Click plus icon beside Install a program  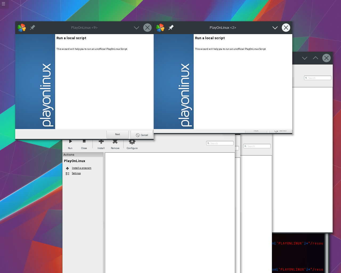(x=67, y=168)
